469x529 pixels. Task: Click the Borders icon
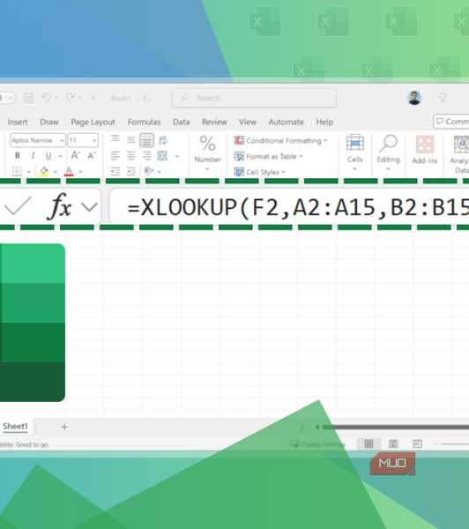[x=17, y=171]
